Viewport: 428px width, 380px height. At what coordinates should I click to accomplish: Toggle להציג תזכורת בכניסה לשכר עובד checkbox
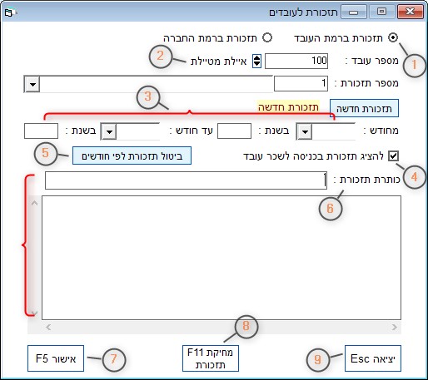click(393, 155)
